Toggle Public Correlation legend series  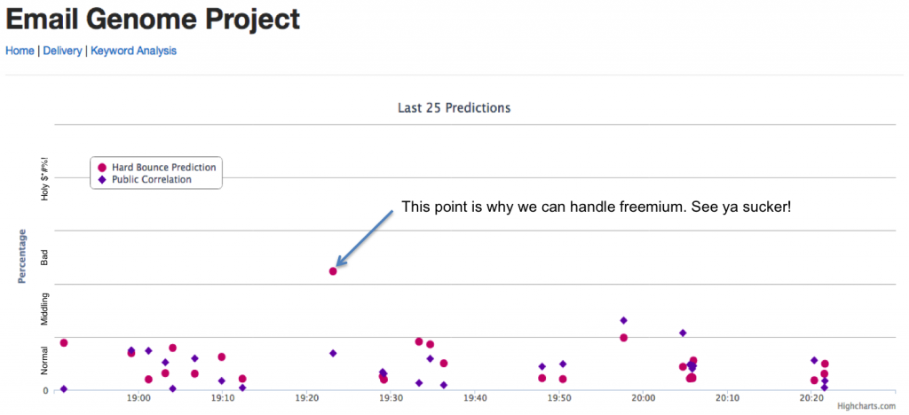pos(151,179)
